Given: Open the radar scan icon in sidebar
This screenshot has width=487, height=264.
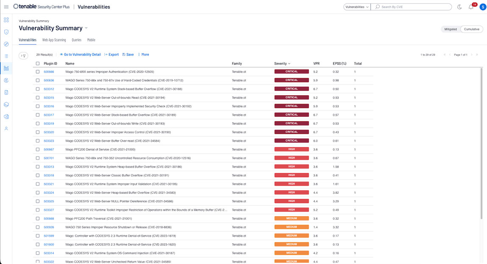Looking at the screenshot, I should (6, 80).
